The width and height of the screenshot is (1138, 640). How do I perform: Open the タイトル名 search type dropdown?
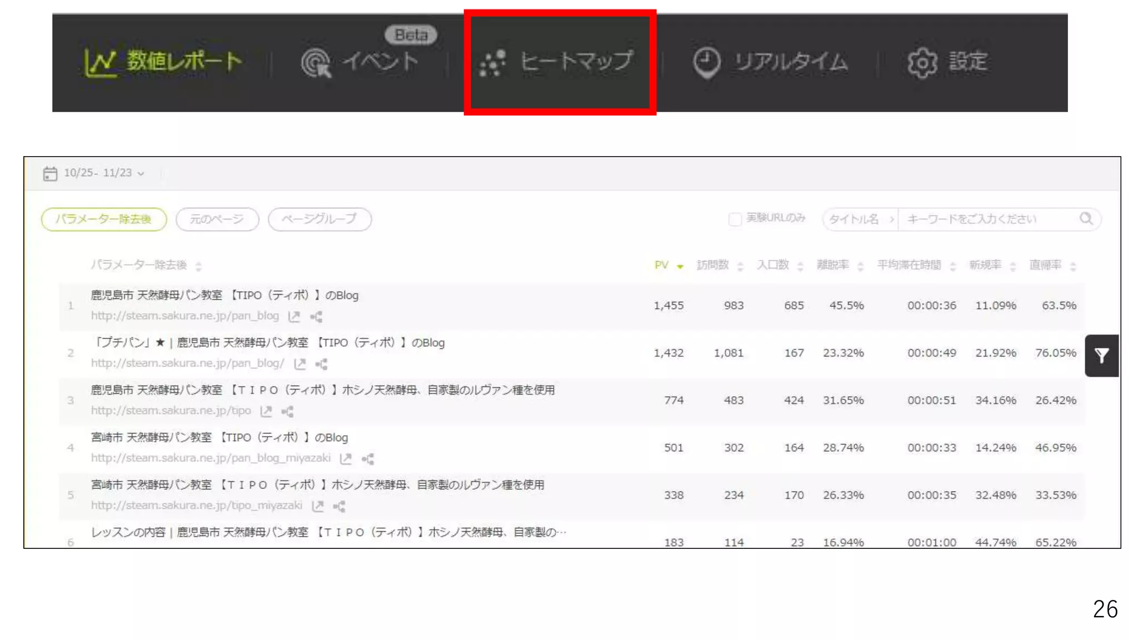tap(859, 219)
